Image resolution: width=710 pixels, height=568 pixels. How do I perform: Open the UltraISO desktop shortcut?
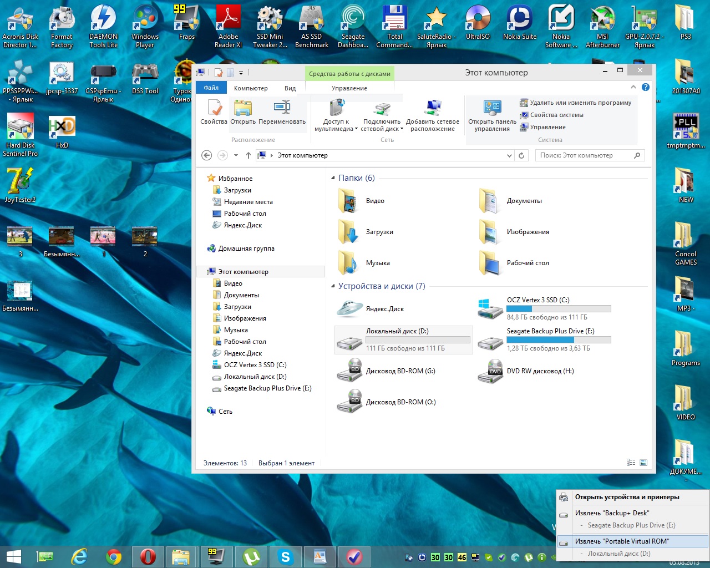pyautogui.click(x=478, y=23)
